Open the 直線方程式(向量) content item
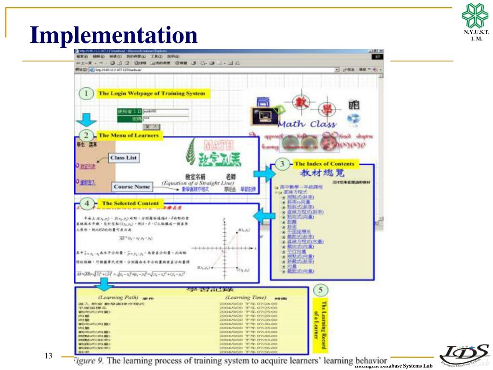The image size is (493, 370). [x=305, y=241]
